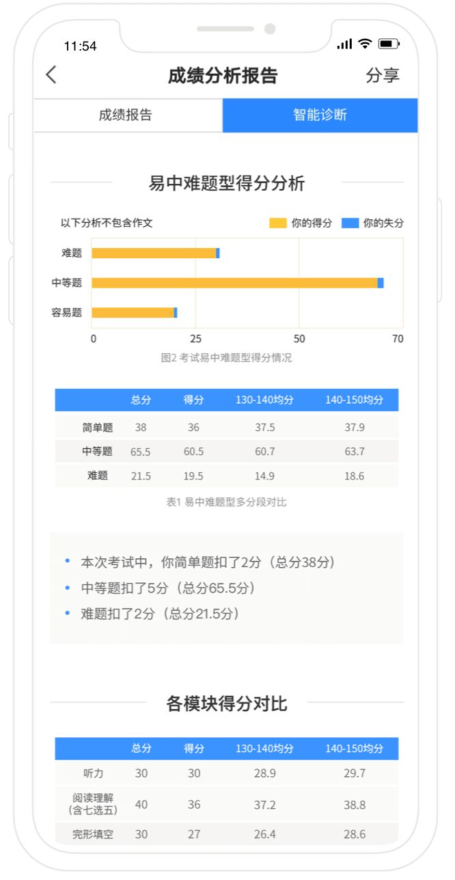Viewport: 455px width, 880px height.
Task: Click the 容易题 yellow score bar
Action: (x=133, y=312)
